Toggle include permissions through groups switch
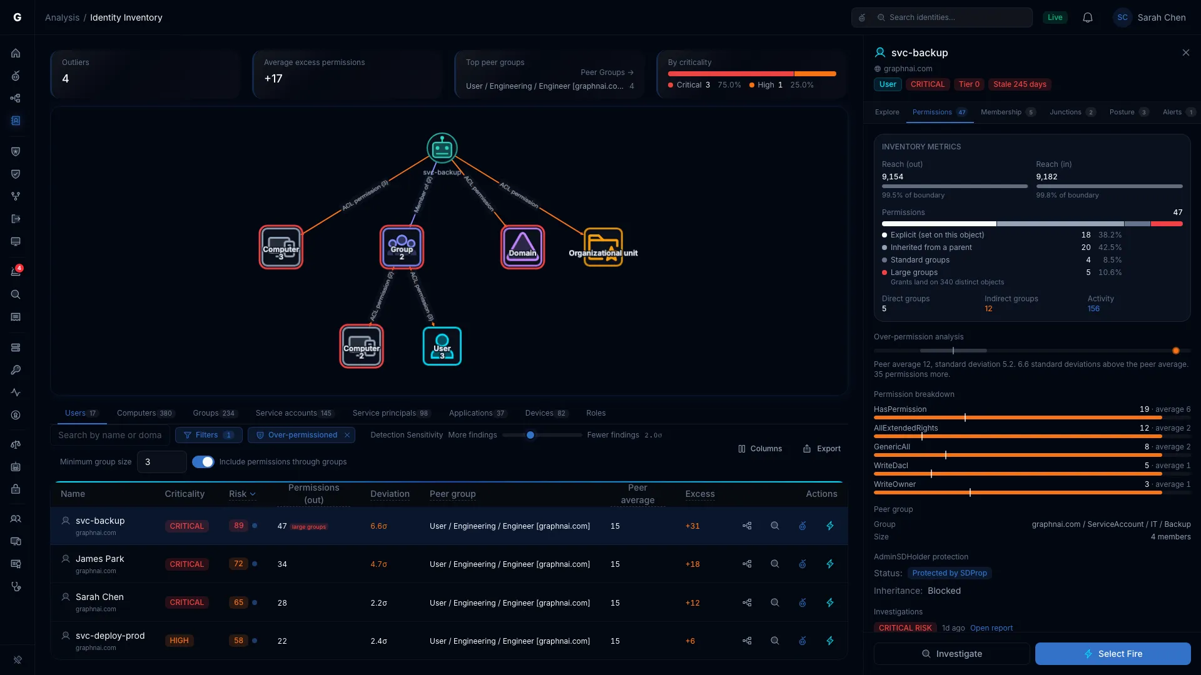 click(203, 462)
